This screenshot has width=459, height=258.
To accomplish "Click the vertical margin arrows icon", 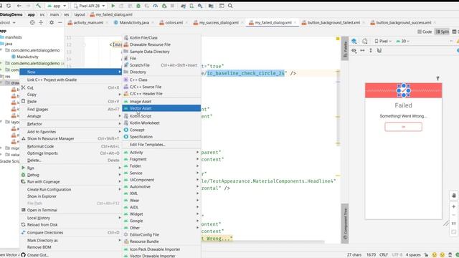I will (x=371, y=51).
